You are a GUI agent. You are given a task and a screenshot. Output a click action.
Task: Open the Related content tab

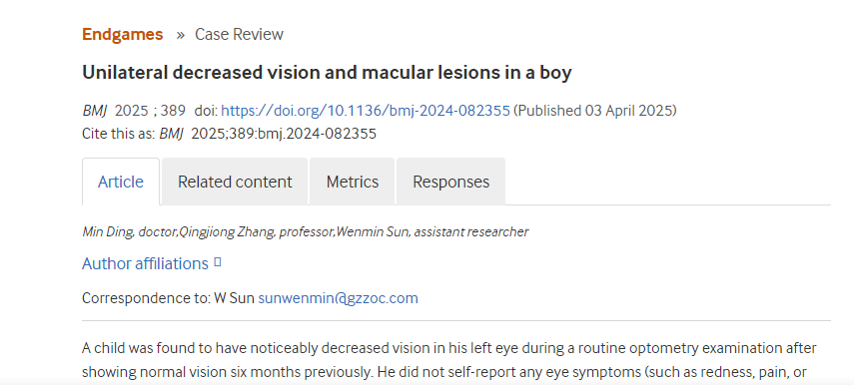click(x=235, y=182)
